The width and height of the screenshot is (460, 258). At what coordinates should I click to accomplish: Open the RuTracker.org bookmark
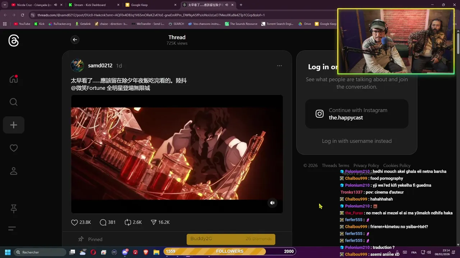pos(60,24)
